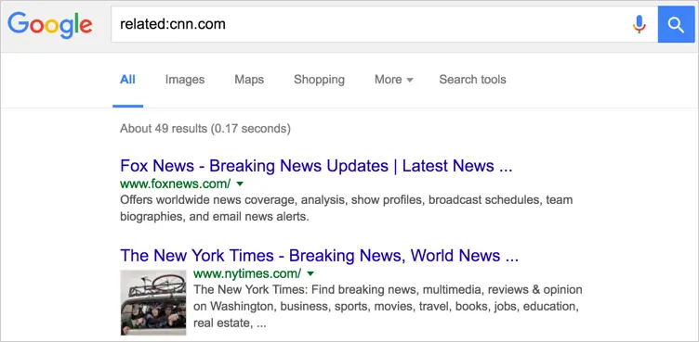Click the Google logo
Viewport: 699px width, 342px height.
point(50,25)
